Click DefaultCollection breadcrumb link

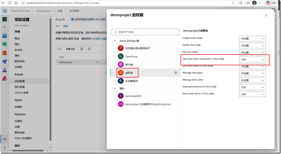(20, 11)
